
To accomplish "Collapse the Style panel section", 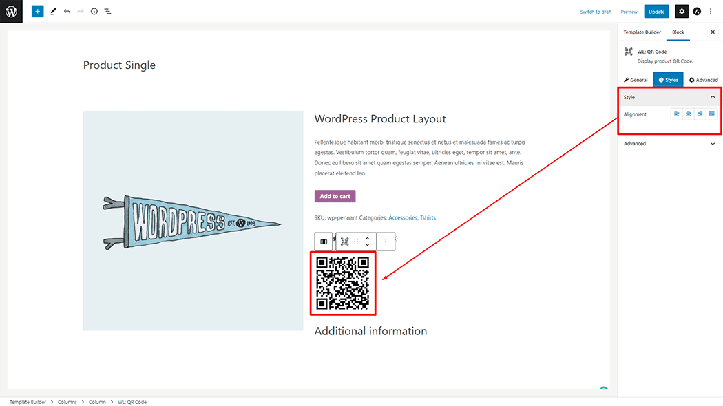I will 713,97.
